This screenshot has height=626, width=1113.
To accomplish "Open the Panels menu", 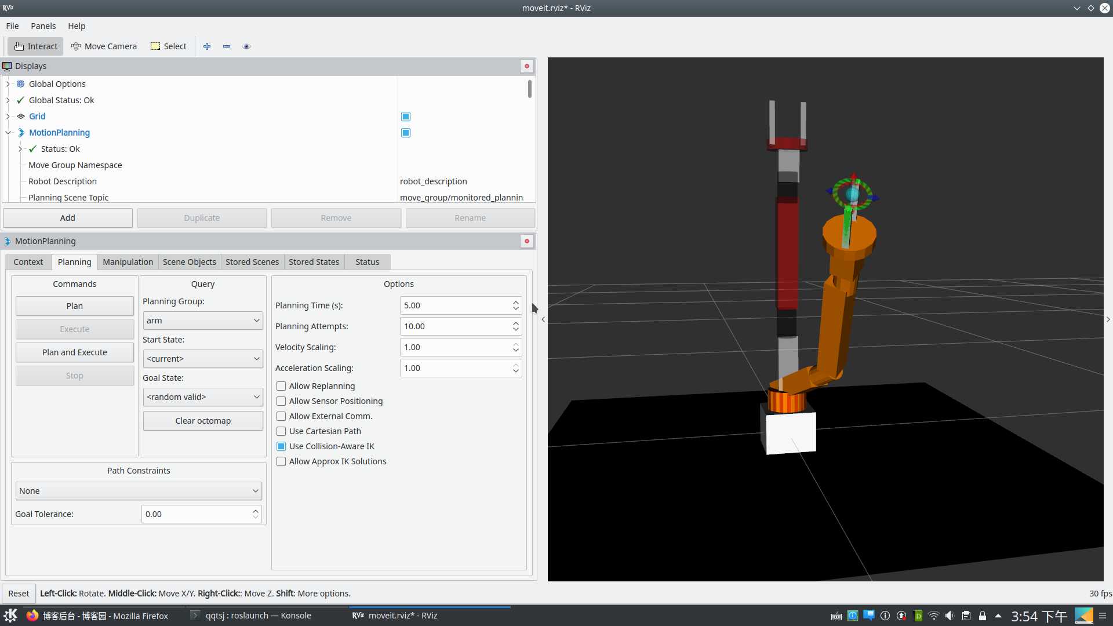I will [x=43, y=26].
